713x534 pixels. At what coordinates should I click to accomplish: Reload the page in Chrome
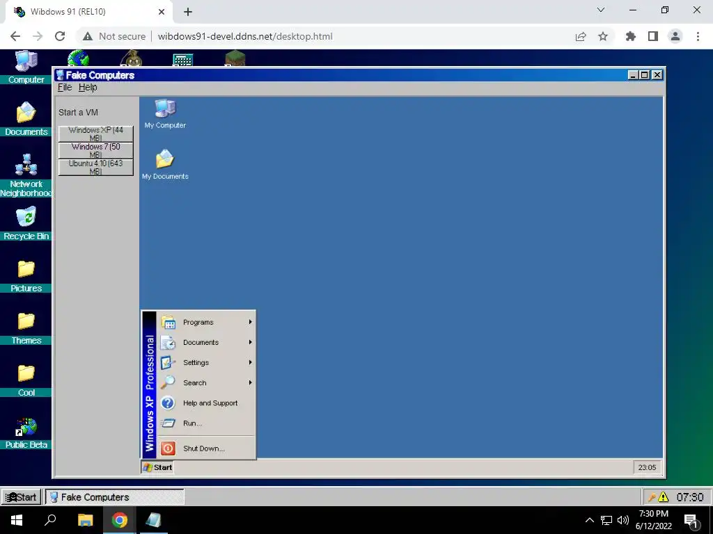click(x=60, y=36)
